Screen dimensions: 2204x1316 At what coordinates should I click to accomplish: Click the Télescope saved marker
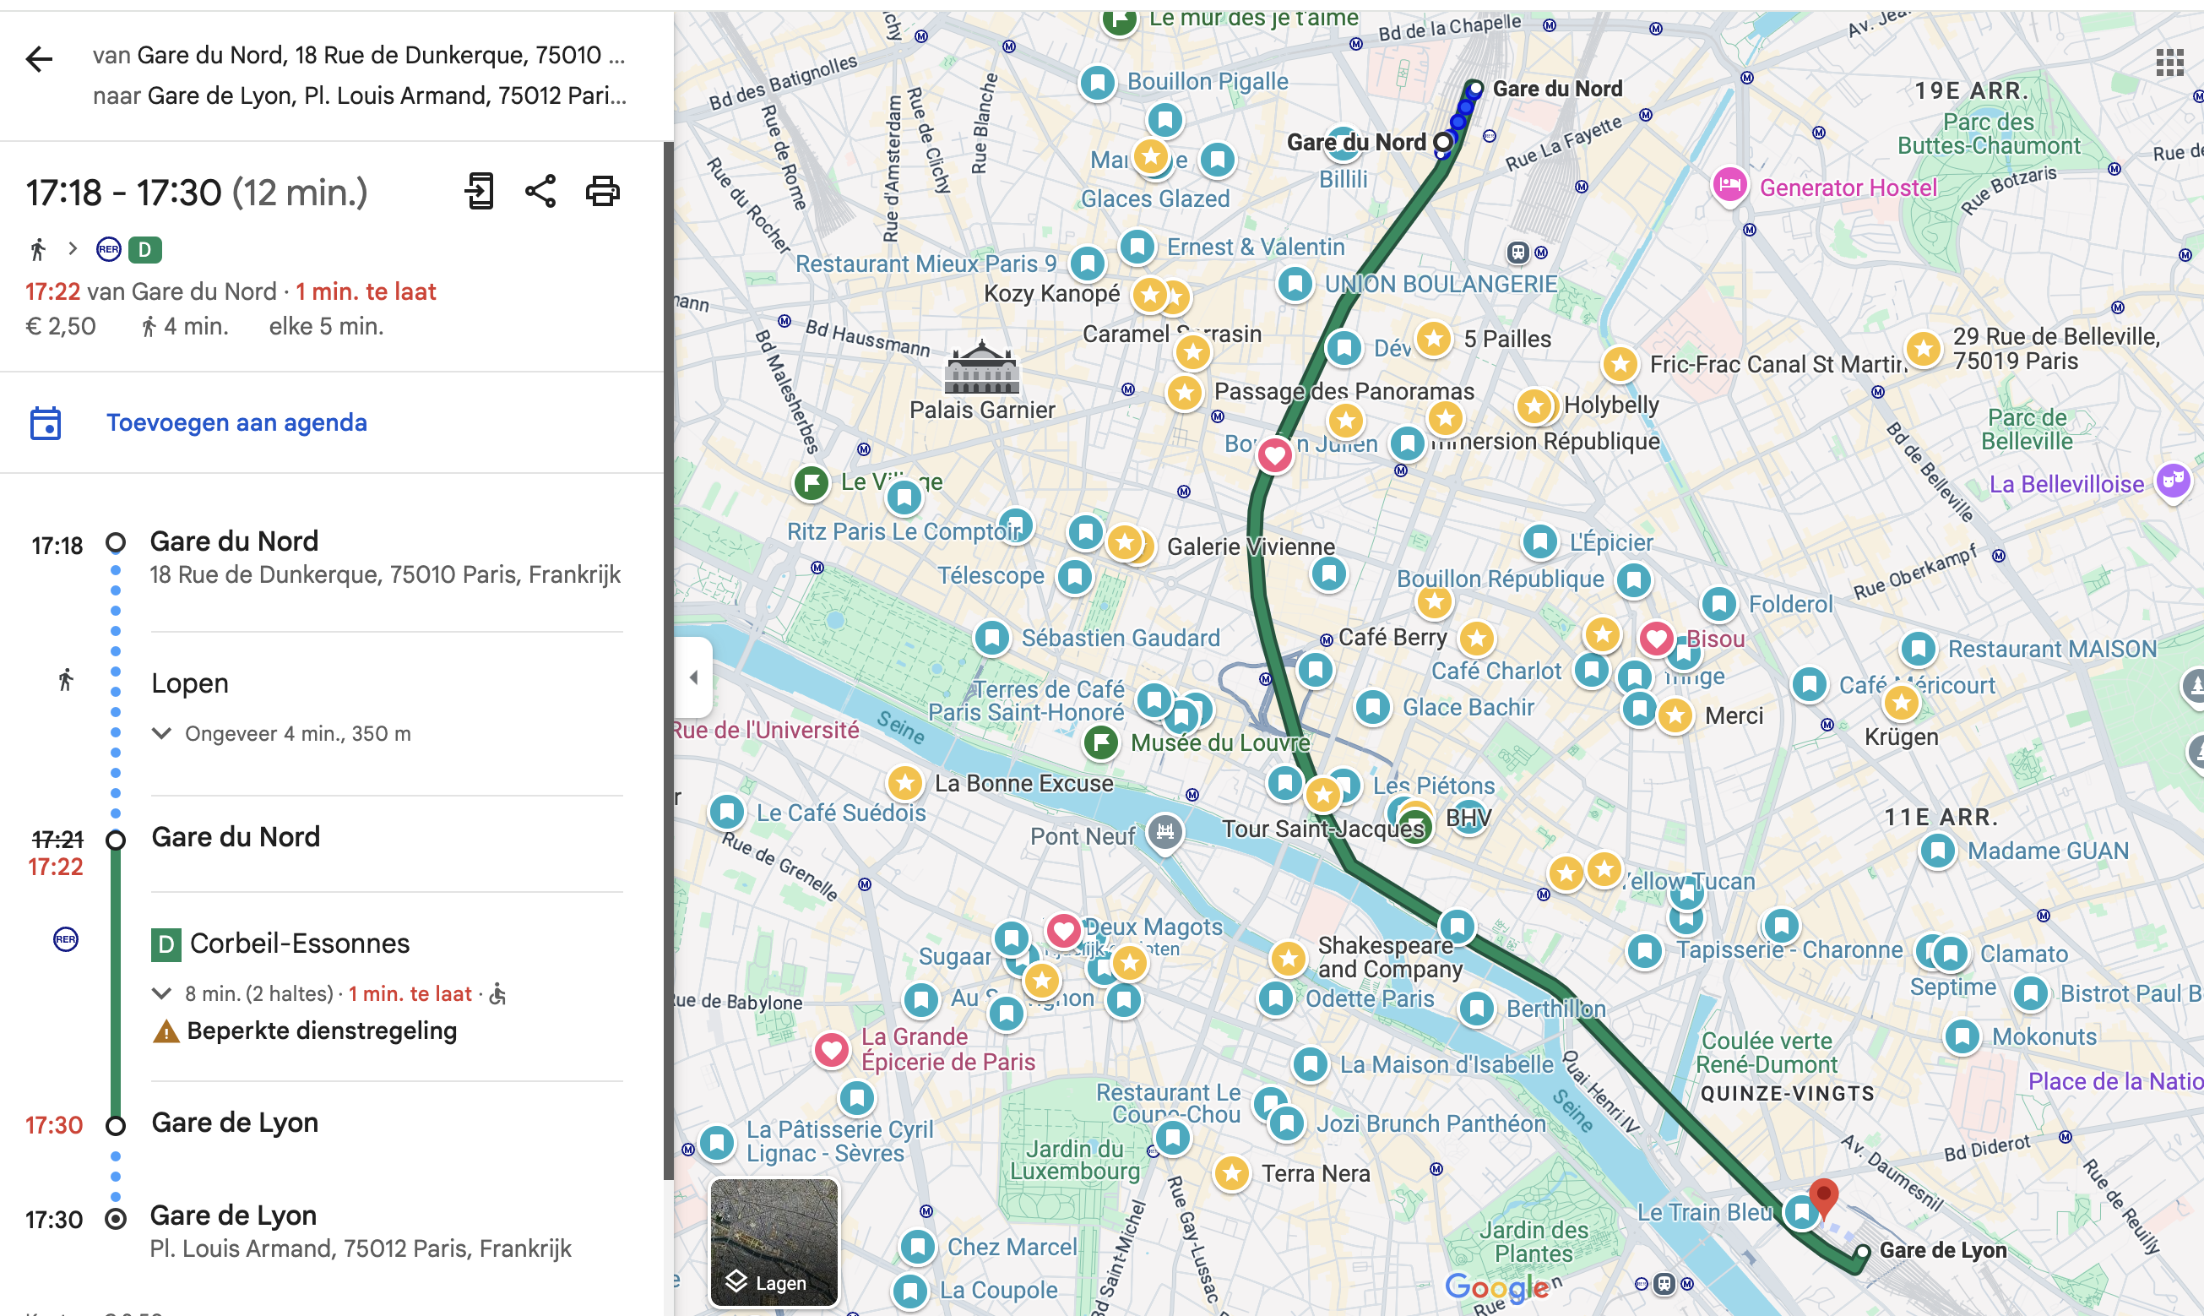1074,577
